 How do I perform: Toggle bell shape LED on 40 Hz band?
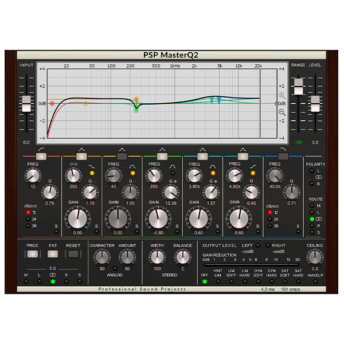click(132, 173)
